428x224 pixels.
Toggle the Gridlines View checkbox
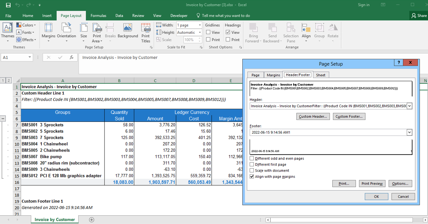click(208, 33)
